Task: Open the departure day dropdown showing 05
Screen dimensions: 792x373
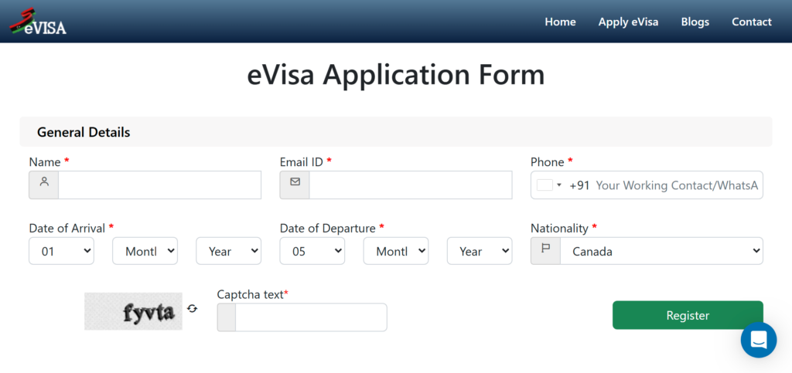Action: point(312,251)
